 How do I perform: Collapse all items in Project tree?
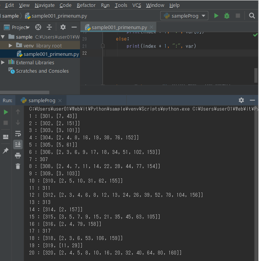[x=49, y=27]
